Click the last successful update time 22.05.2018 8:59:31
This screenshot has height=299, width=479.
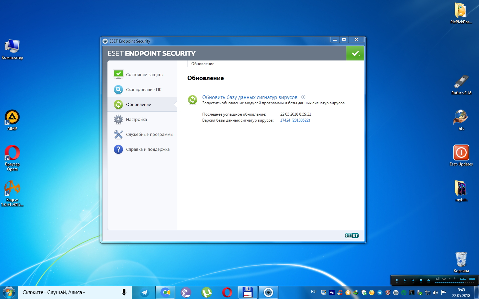(296, 114)
